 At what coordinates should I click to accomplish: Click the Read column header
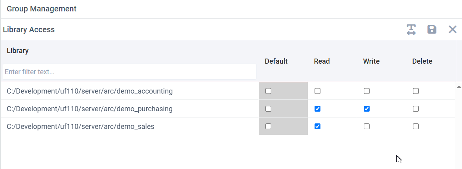click(x=322, y=61)
